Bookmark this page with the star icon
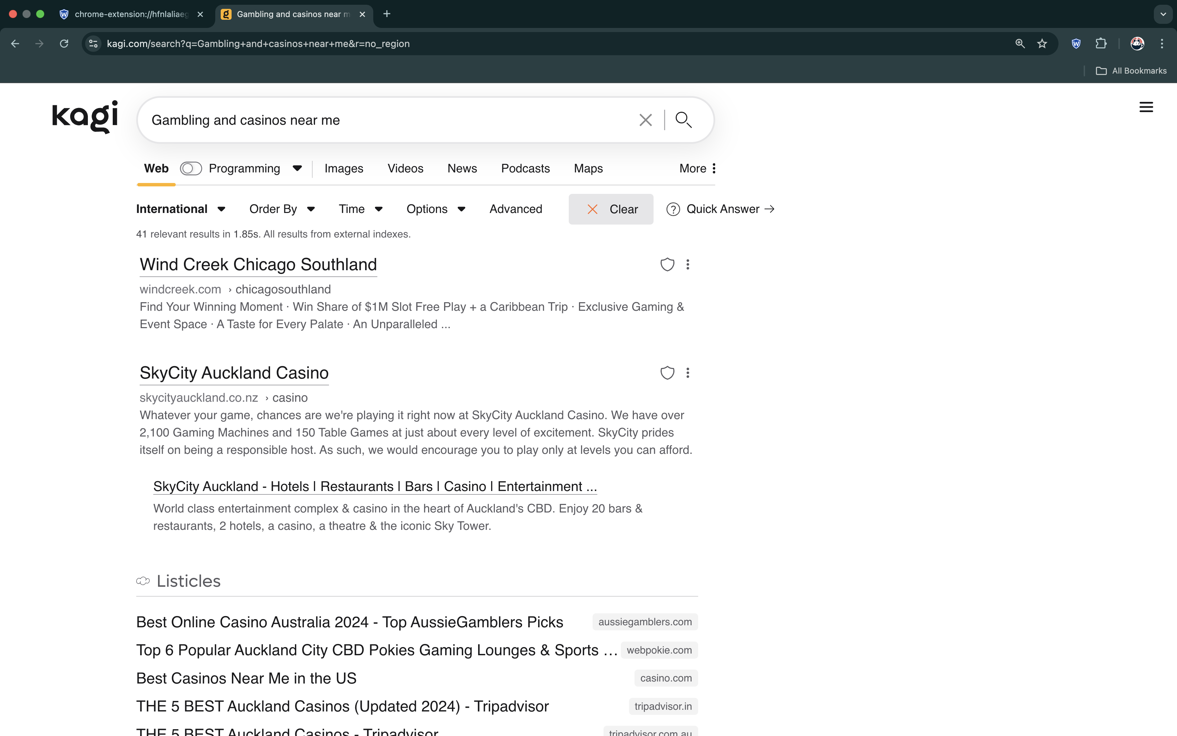 pyautogui.click(x=1042, y=44)
